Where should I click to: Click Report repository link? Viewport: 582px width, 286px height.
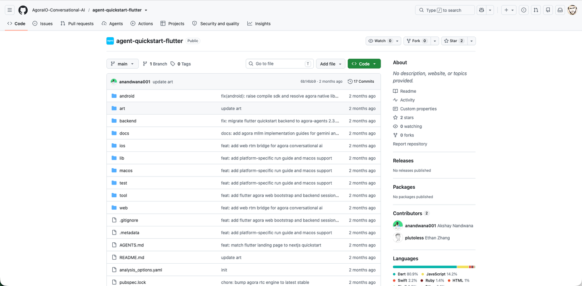[410, 144]
